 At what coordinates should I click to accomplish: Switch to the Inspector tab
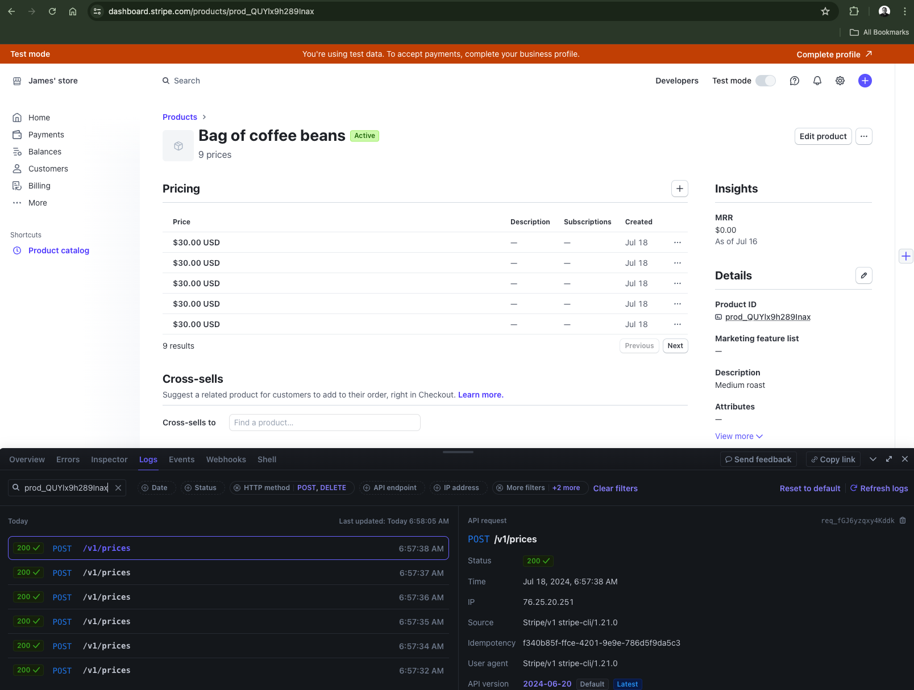pos(109,459)
